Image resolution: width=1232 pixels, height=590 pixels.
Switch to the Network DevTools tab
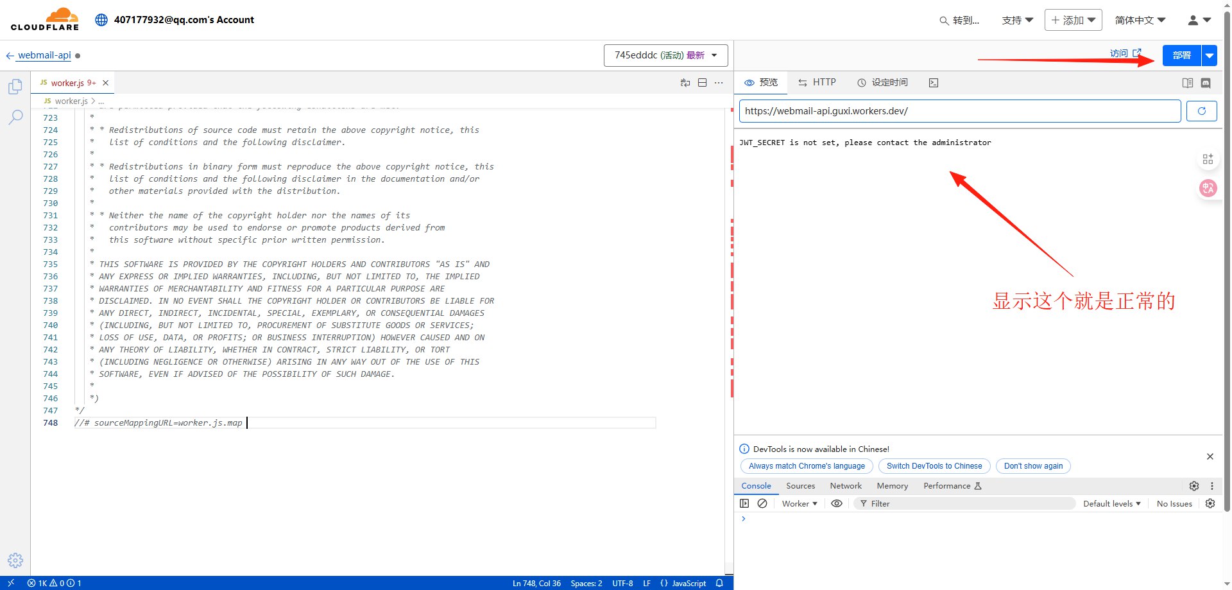[846, 486]
